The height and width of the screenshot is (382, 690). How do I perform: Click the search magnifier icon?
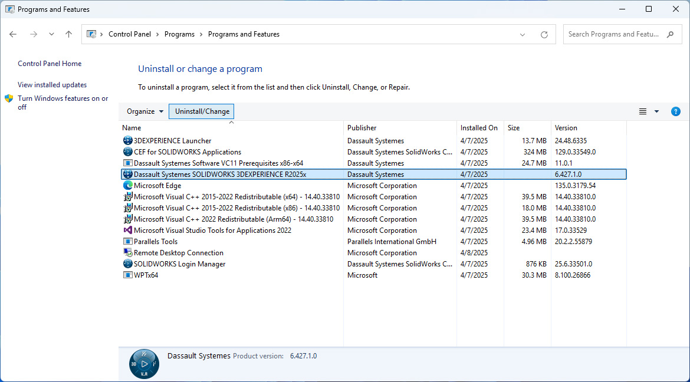670,35
